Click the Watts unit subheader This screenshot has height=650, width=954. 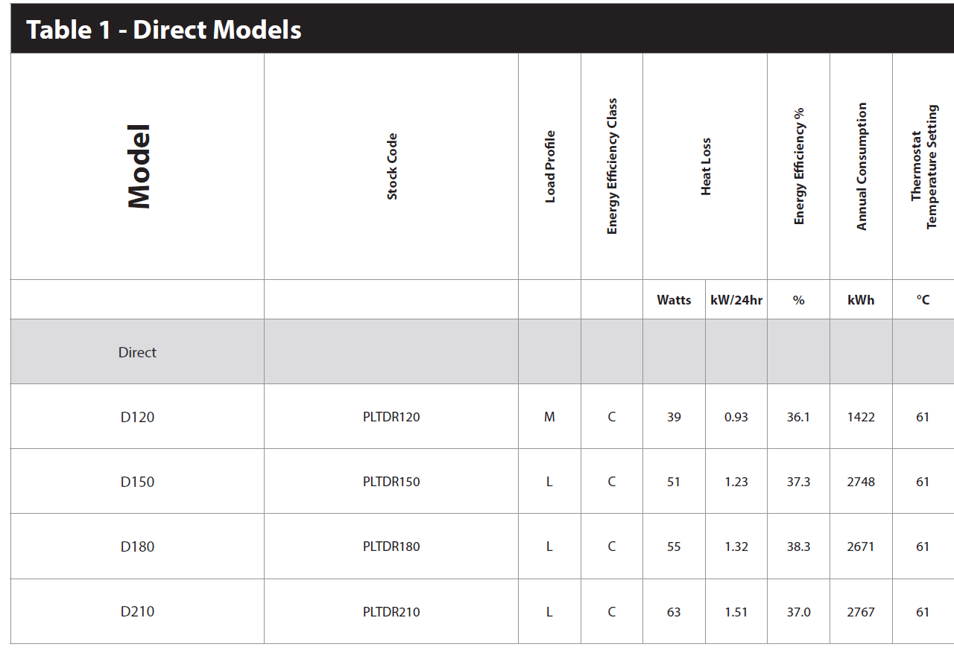674,300
